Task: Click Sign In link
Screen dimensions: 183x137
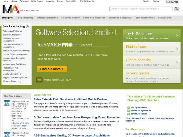Action: (x=146, y=1)
